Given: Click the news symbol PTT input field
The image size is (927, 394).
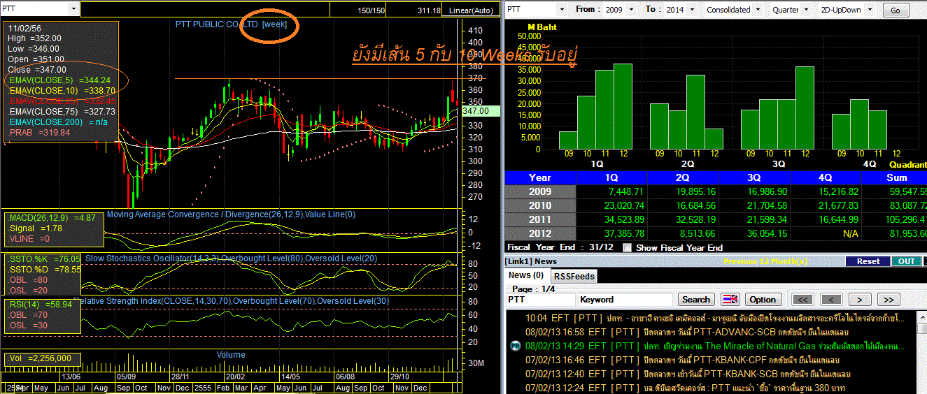Looking at the screenshot, I should pyautogui.click(x=541, y=299).
